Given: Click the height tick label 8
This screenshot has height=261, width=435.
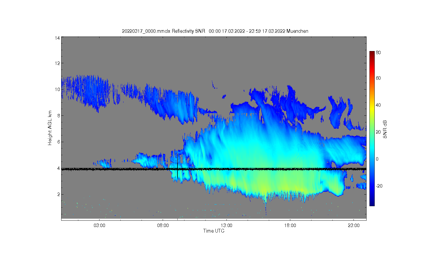Looking at the screenshot, I should (59, 115).
